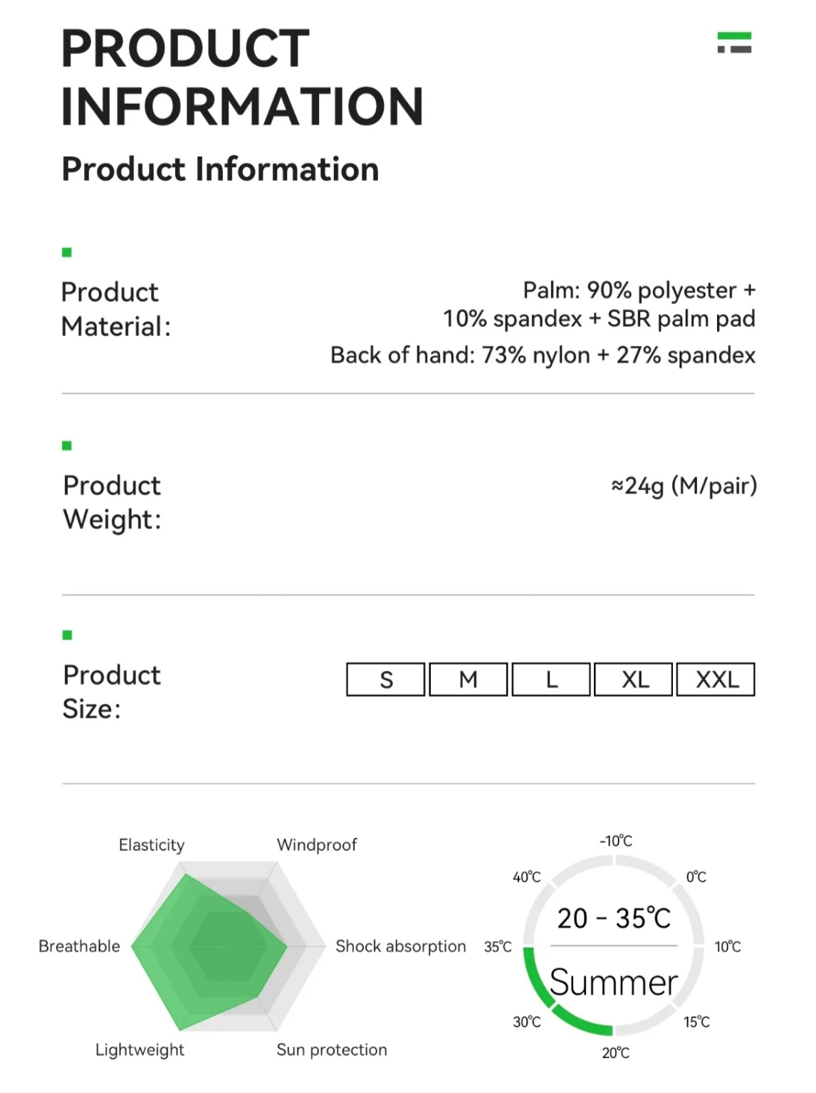The height and width of the screenshot is (1093, 816).
Task: Select the Shock absorption label
Action: 401,946
